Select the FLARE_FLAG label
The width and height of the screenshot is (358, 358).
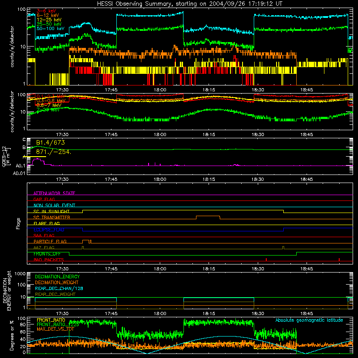(x=47, y=223)
